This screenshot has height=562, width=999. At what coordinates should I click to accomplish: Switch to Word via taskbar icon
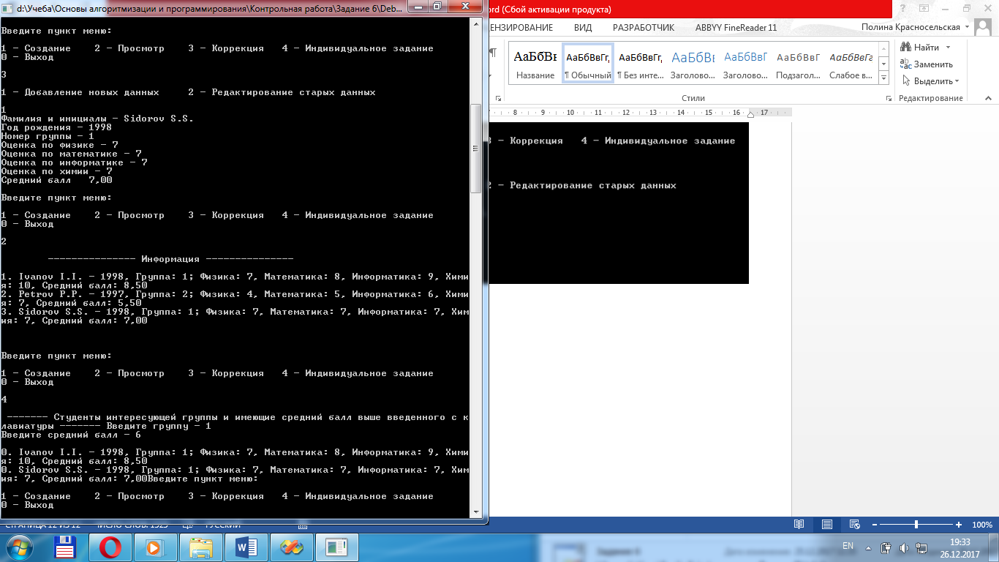pos(246,547)
